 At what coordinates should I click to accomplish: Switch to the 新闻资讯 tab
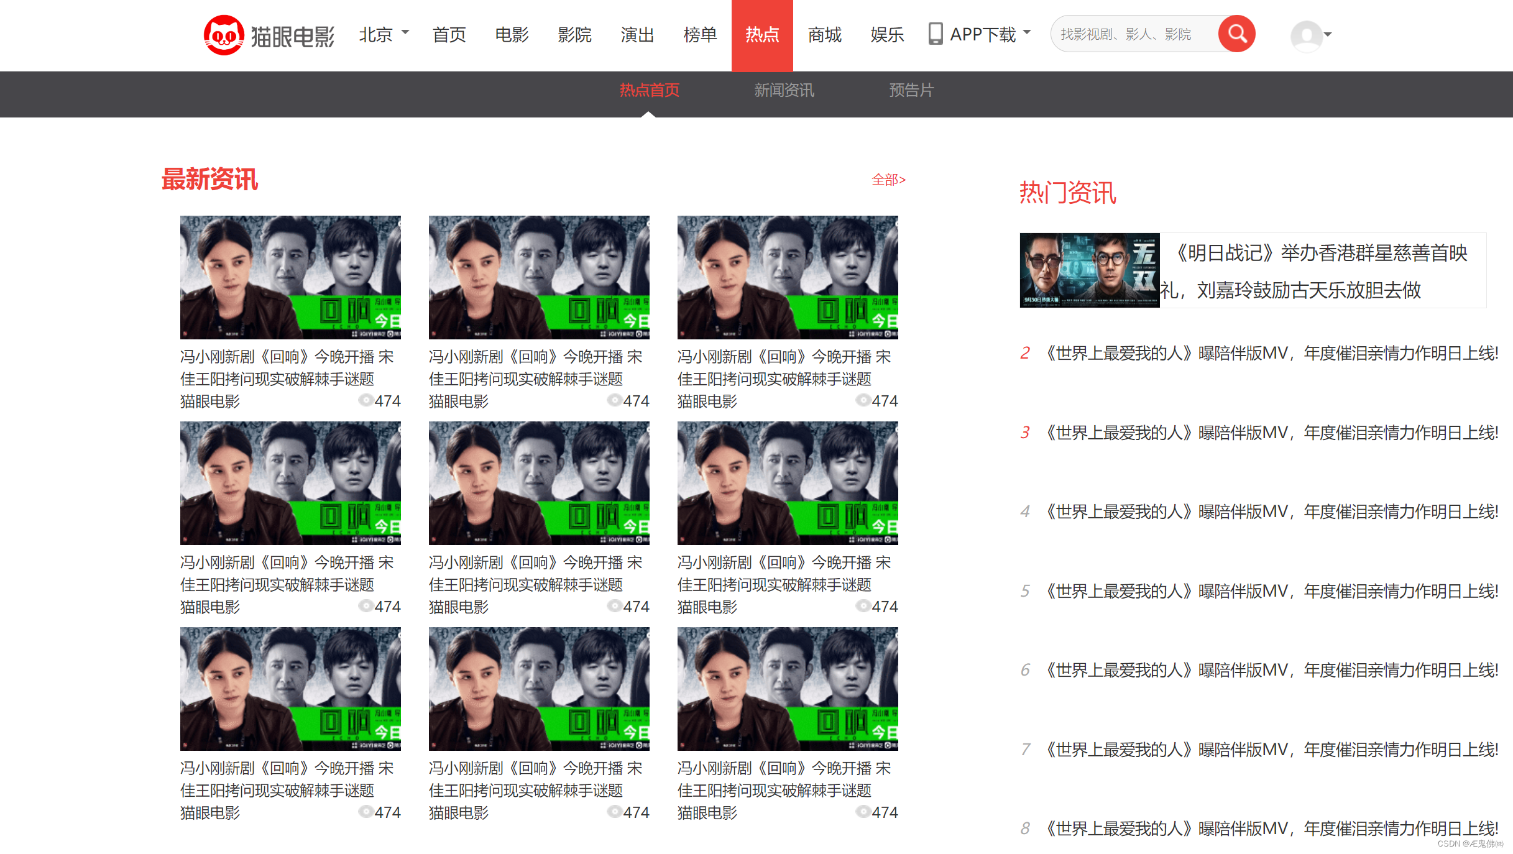click(784, 91)
